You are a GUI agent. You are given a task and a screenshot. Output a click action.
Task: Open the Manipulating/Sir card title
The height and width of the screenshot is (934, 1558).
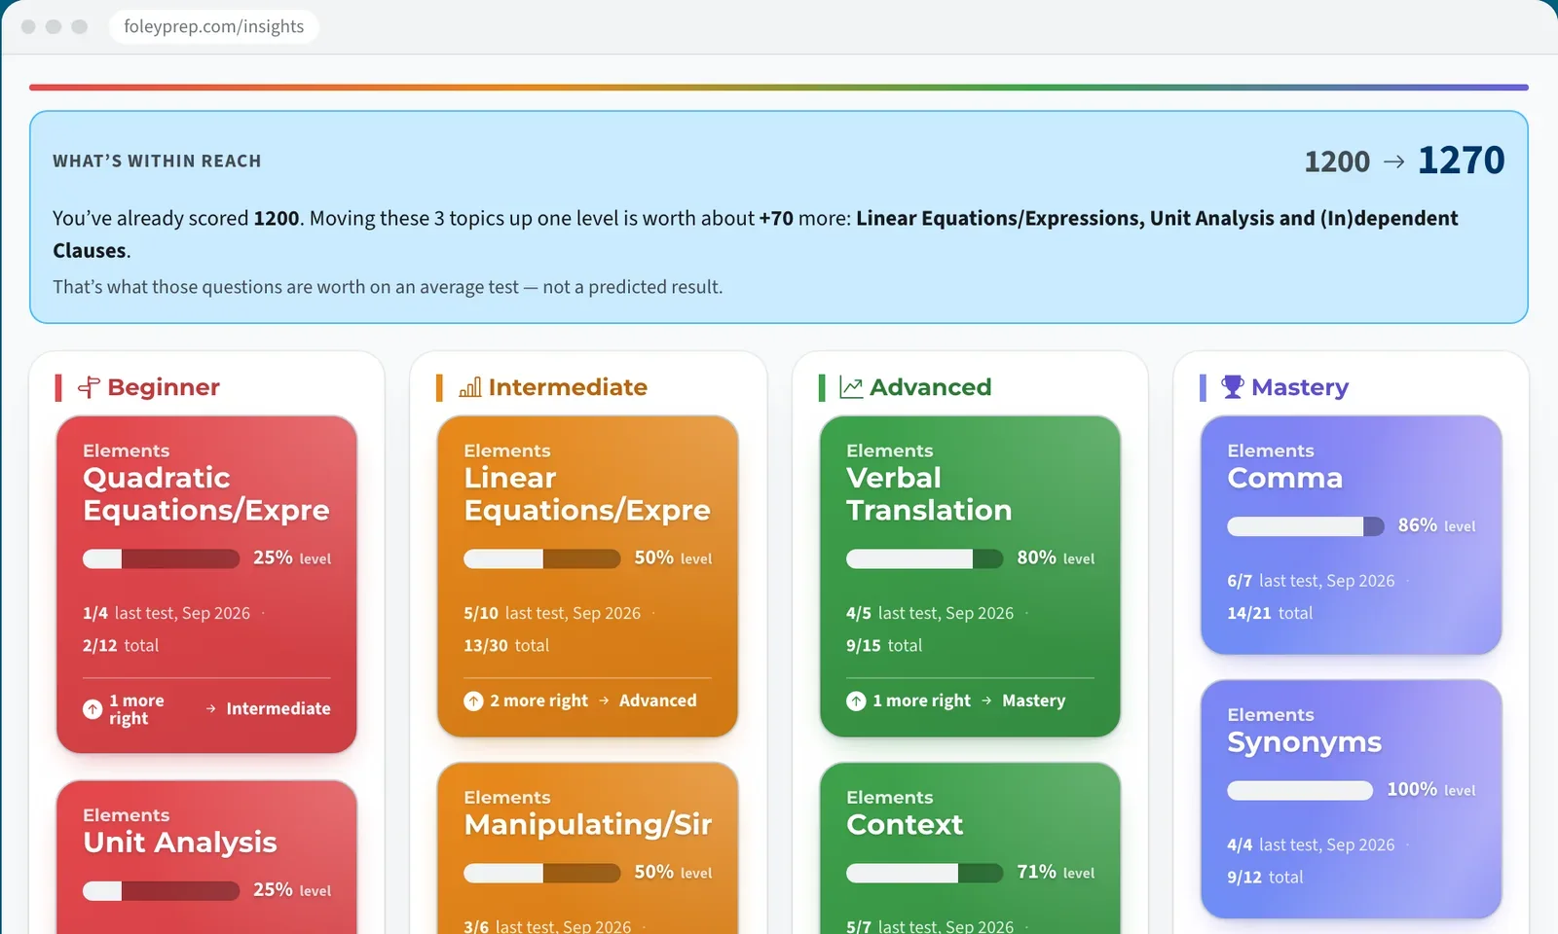(587, 824)
